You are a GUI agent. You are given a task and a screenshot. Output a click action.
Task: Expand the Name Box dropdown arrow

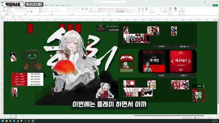(x=12, y=17)
